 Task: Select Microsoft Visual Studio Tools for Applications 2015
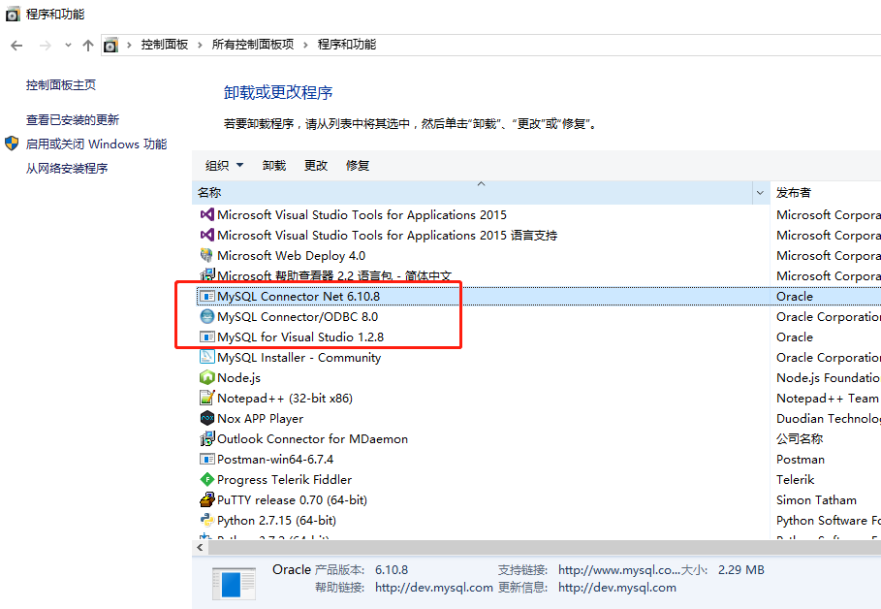tap(362, 215)
